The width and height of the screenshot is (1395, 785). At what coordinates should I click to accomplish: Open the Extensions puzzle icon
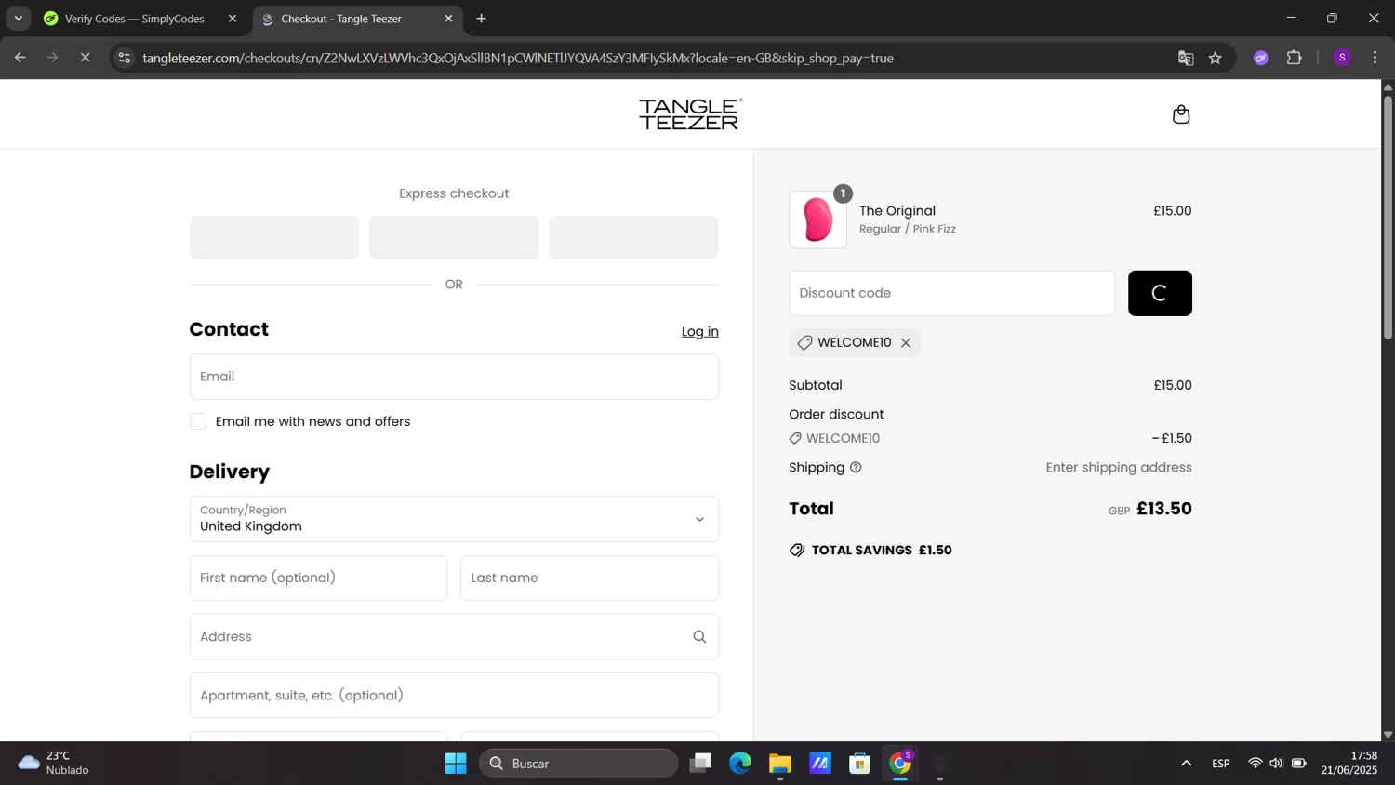coord(1295,58)
